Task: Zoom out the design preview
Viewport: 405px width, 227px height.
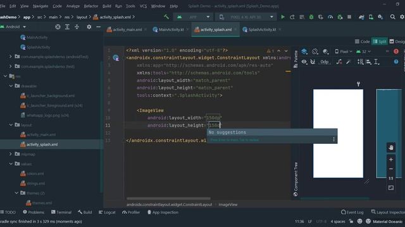Action: pyautogui.click(x=391, y=169)
